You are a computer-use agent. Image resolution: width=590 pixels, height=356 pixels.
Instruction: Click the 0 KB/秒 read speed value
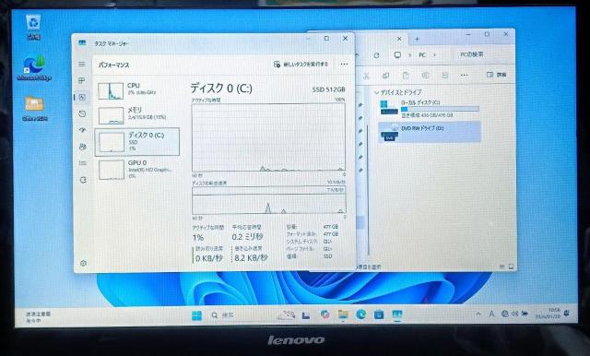(x=209, y=258)
